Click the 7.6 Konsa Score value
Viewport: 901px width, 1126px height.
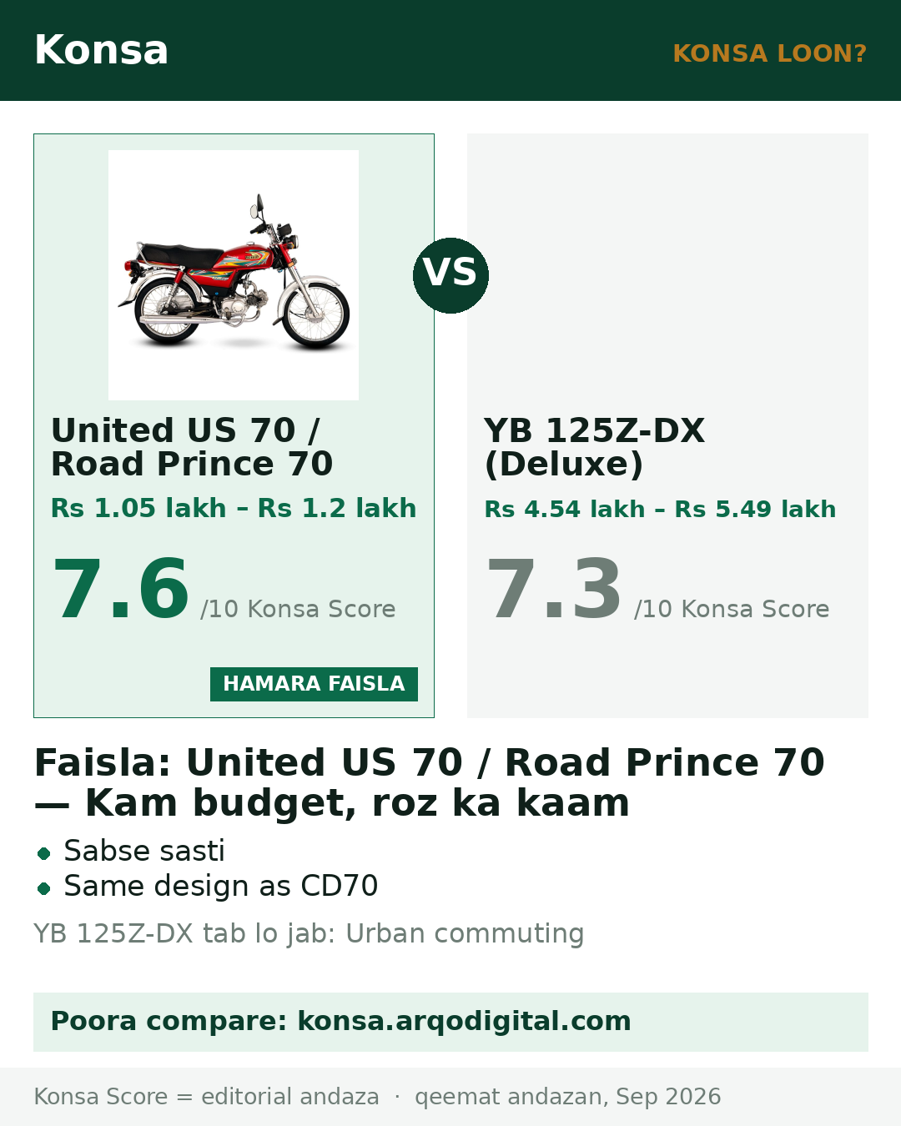tap(121, 590)
